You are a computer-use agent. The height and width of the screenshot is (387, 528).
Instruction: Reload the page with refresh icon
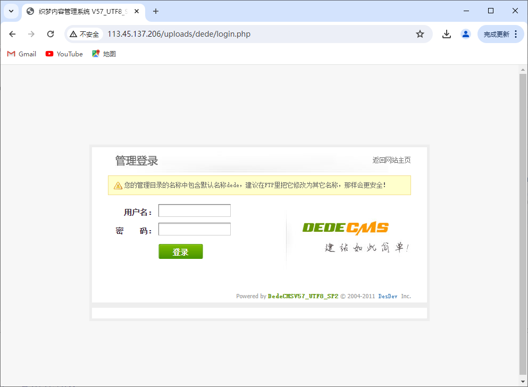[51, 34]
